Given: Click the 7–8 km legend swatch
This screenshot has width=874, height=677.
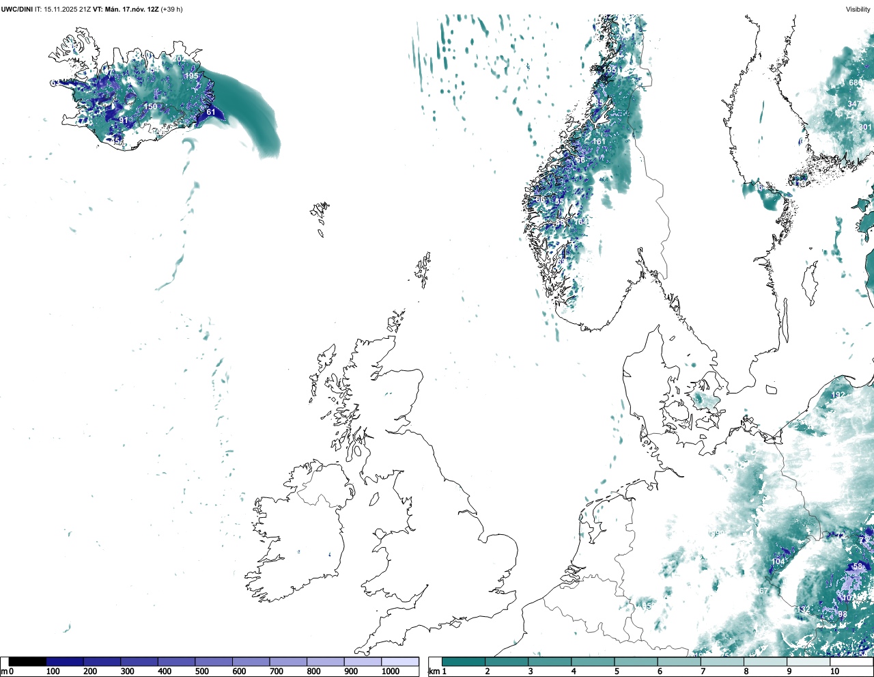Looking at the screenshot, I should [x=722, y=662].
